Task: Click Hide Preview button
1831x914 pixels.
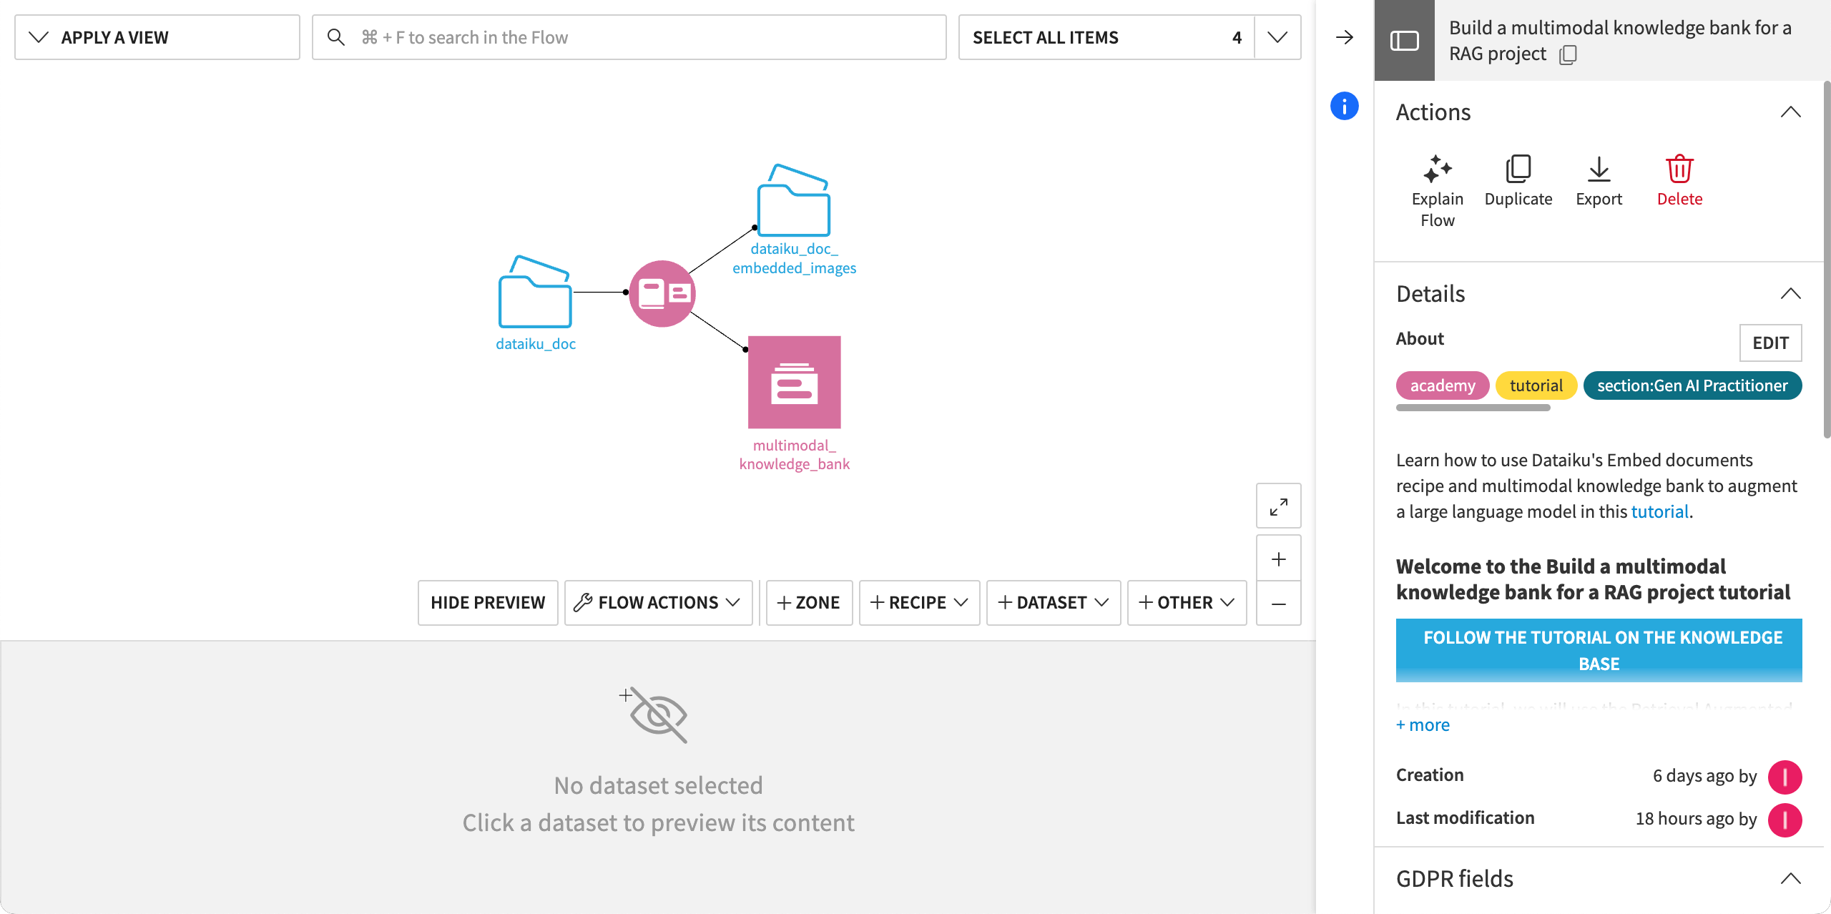Action: click(x=488, y=603)
